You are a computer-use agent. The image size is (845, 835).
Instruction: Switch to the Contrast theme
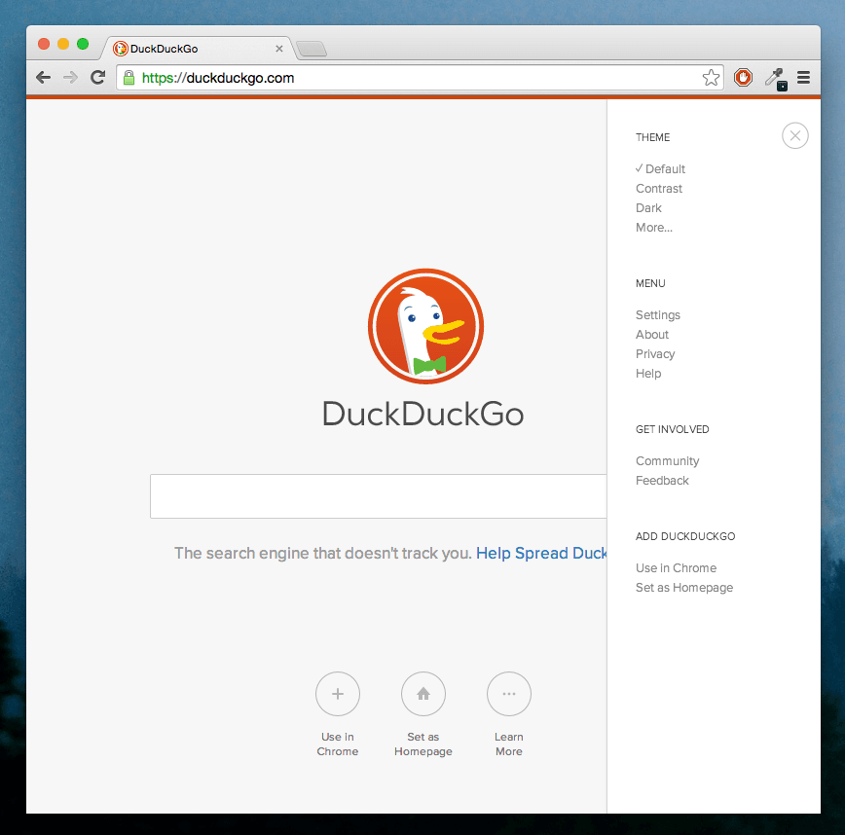point(658,188)
